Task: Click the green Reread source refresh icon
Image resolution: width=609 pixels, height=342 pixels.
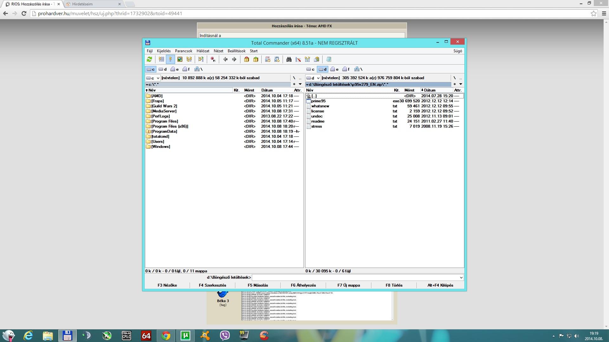Action: [x=149, y=59]
